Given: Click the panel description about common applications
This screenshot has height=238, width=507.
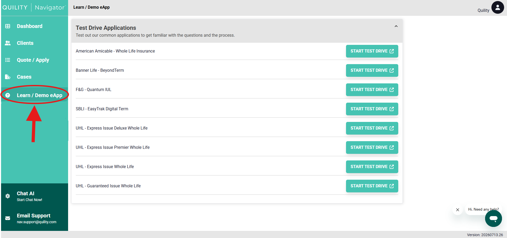Looking at the screenshot, I should [155, 35].
